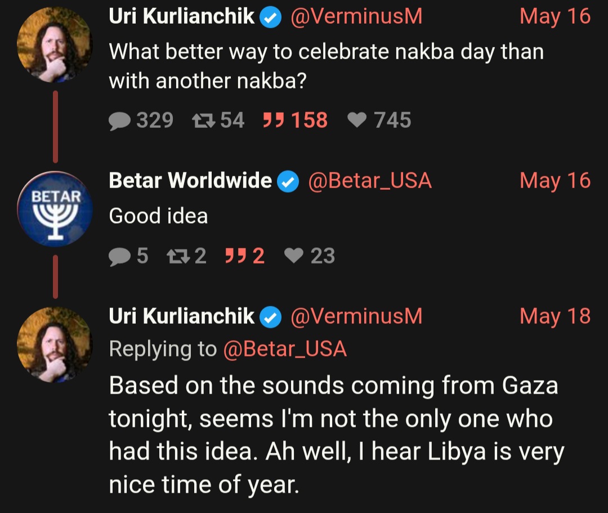
Task: Click quote icon showing 158 quotes
Action: point(273,121)
